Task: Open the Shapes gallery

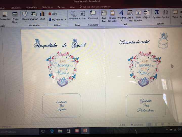Action: click(x=25, y=16)
